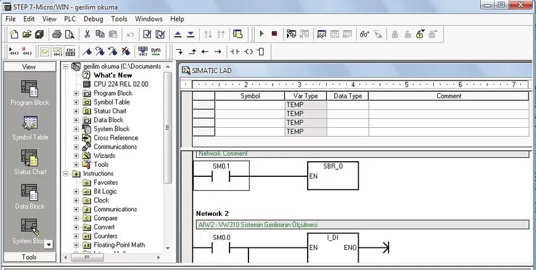Screen dimensions: 536x270
Task: Select the View header in the navigation bar
Action: (x=30, y=67)
